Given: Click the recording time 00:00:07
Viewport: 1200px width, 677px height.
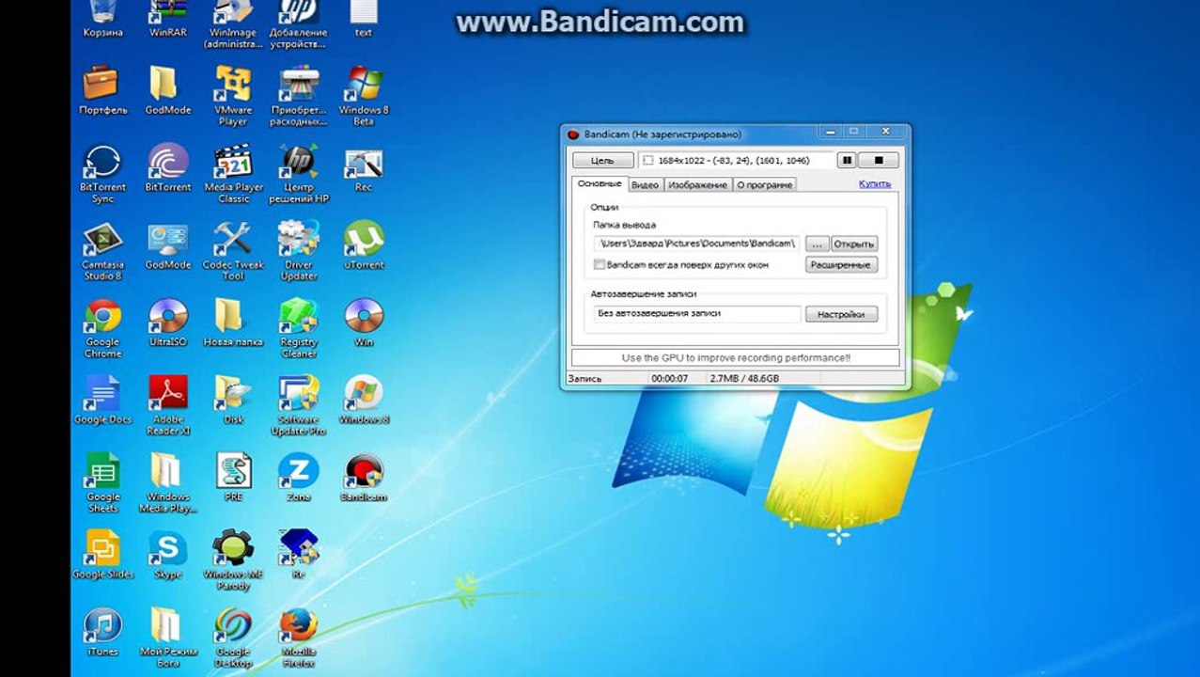Looking at the screenshot, I should 669,379.
